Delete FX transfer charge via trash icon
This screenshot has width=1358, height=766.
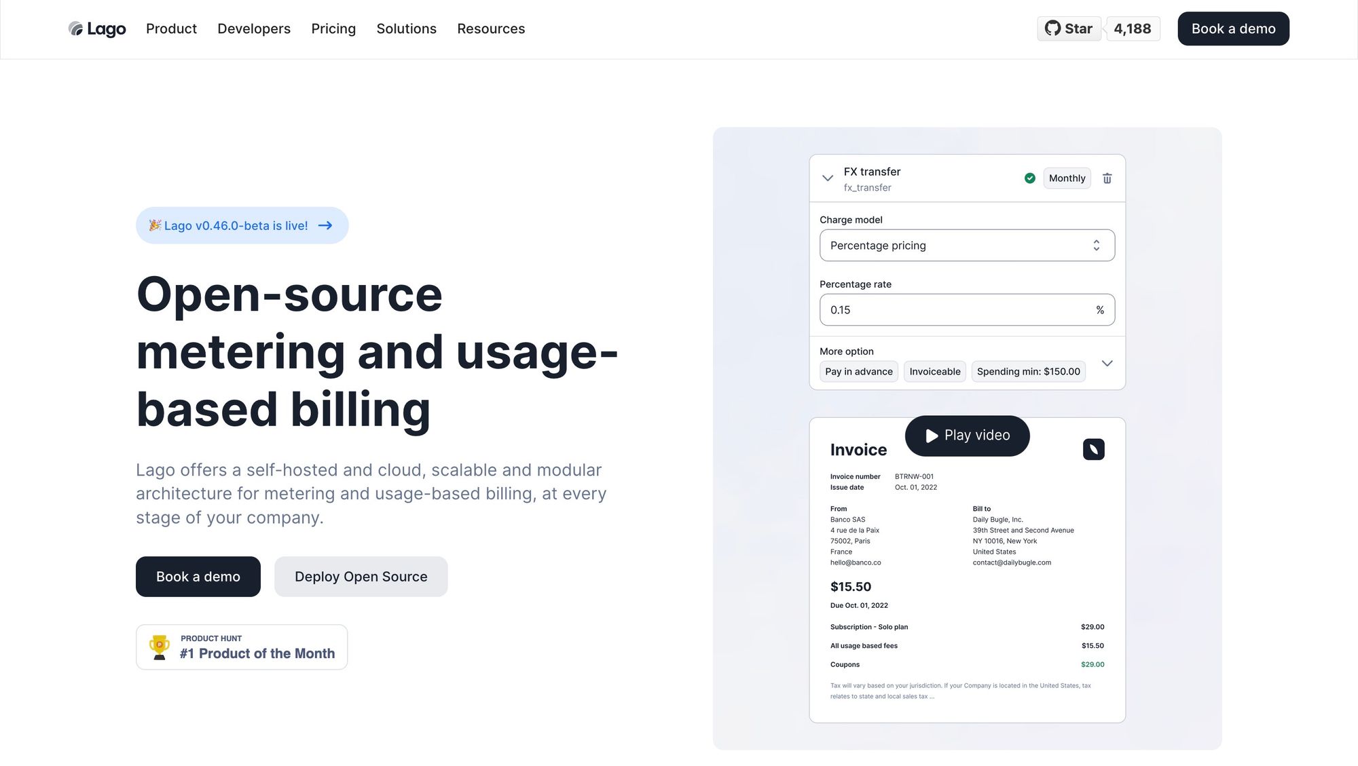pos(1107,178)
